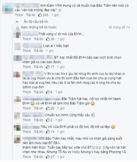
Task: Hide replies via 'Ẩn 50 câu trả lời'
Action: pos(36,22)
